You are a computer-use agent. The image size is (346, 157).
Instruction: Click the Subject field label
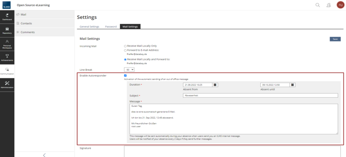[x=134, y=96]
